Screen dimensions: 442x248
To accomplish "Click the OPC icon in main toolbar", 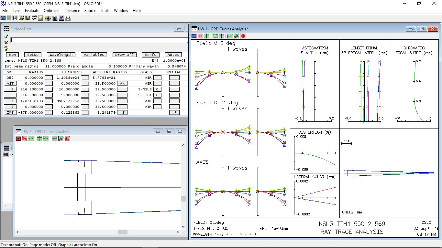I will 68,18.
